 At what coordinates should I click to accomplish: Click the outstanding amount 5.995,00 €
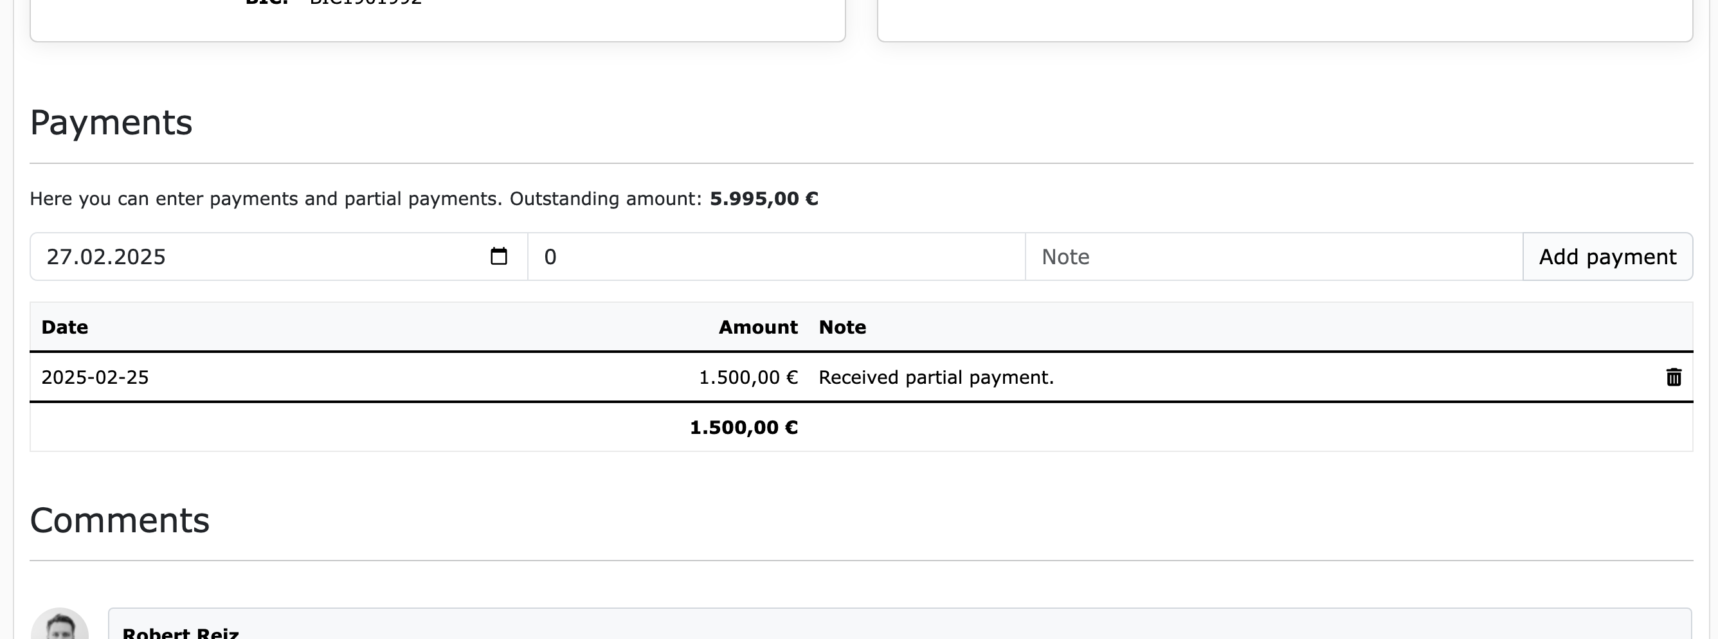(x=764, y=199)
